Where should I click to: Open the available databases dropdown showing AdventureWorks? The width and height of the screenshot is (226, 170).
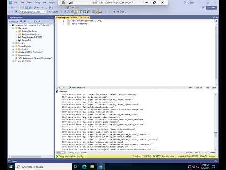[32, 12]
